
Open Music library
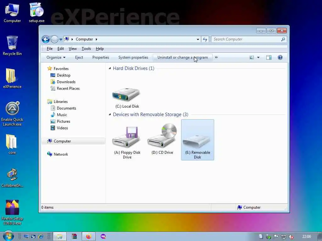point(62,115)
